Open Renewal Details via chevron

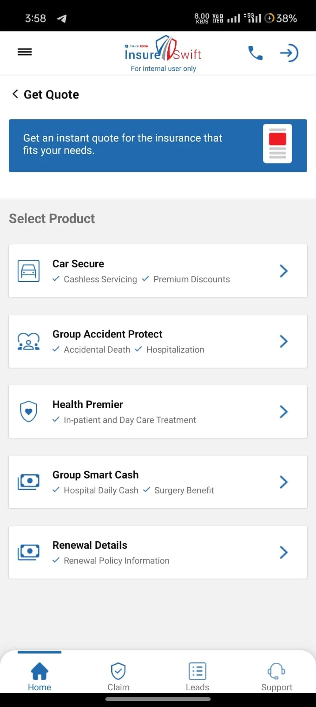284,552
